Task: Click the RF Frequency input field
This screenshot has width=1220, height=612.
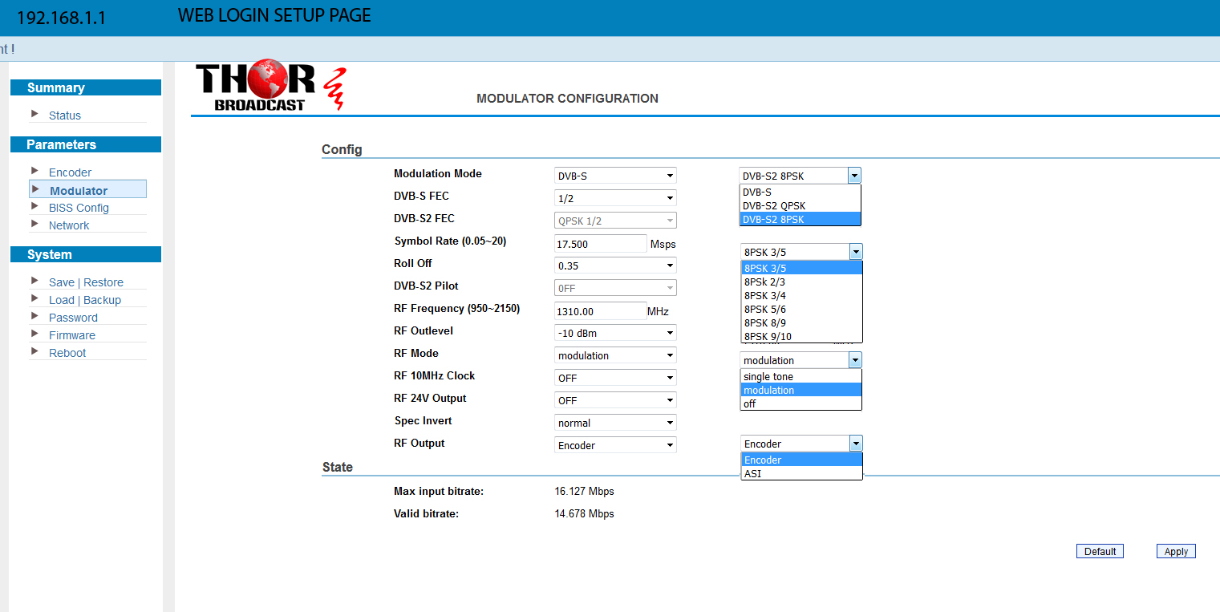Action: pos(600,310)
